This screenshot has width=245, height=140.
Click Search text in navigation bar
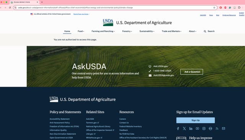point(211,31)
